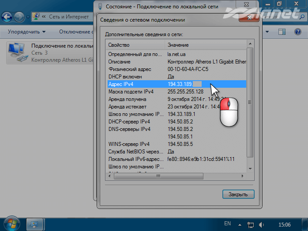Click the Закрыть button

click(x=238, y=194)
